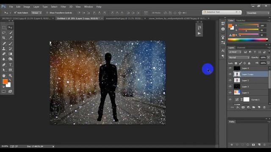The image size is (271, 152).
Task: Select the Pen tool
Action: [x=4, y=65]
